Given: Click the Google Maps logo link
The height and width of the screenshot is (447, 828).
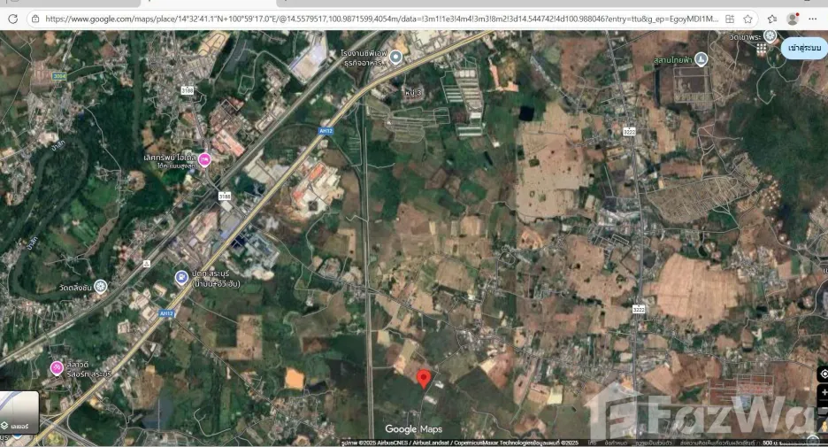Looking at the screenshot, I should [413, 429].
